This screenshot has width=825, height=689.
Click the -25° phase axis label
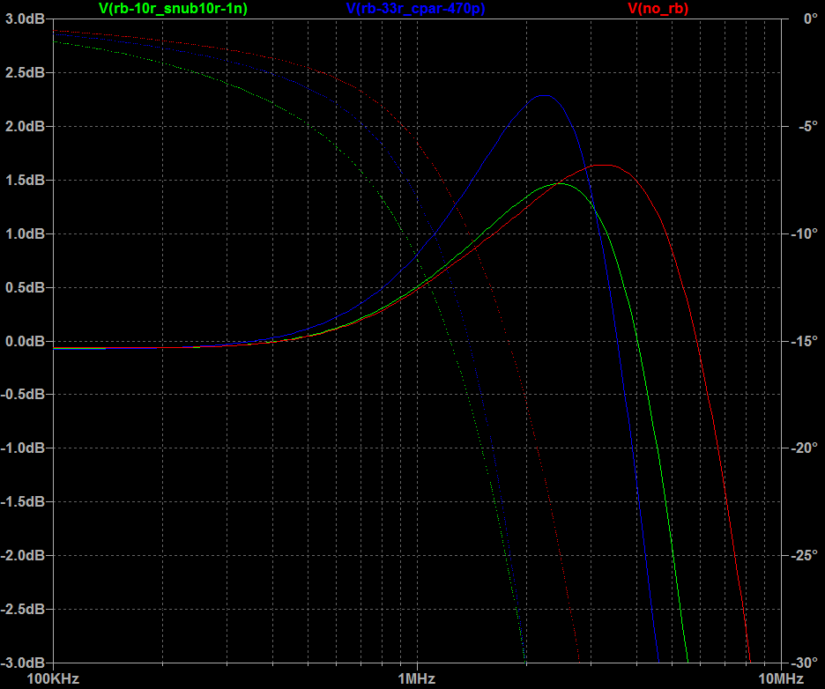pos(804,555)
